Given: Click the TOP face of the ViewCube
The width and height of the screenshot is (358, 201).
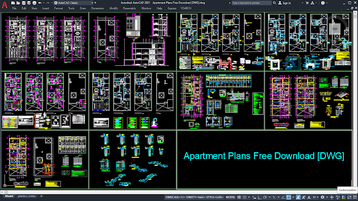Looking at the screenshot, I should click(x=335, y=29).
